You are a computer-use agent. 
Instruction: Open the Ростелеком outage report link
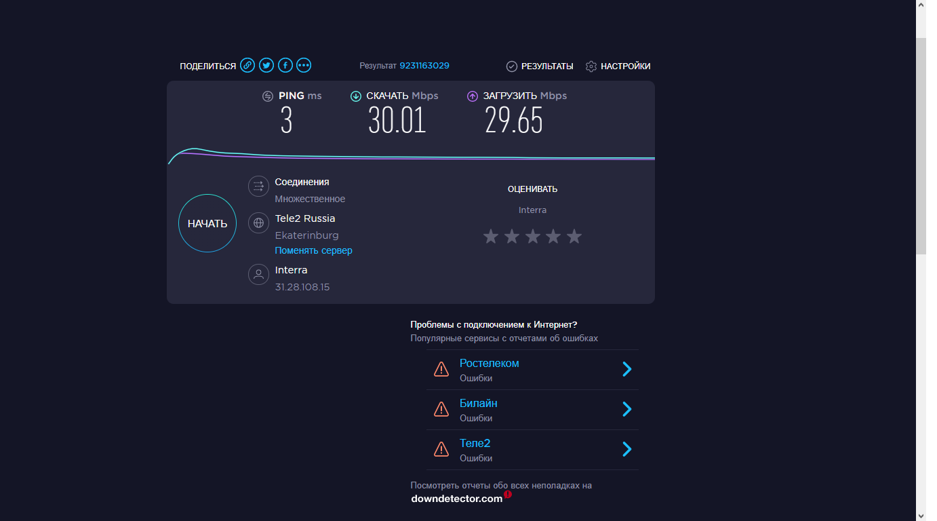pos(490,363)
